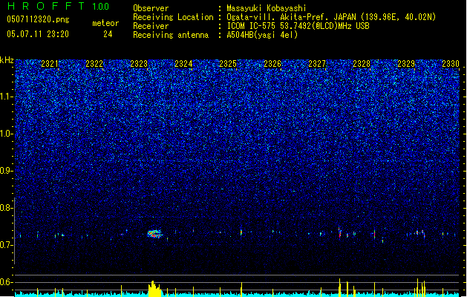The width and height of the screenshot is (467, 297).
Task: Click the 0.6 kHz axis label
Action: tap(7, 282)
